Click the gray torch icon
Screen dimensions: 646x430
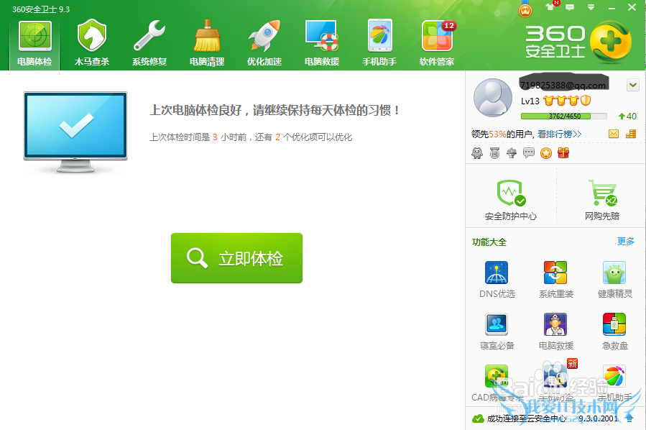[512, 153]
